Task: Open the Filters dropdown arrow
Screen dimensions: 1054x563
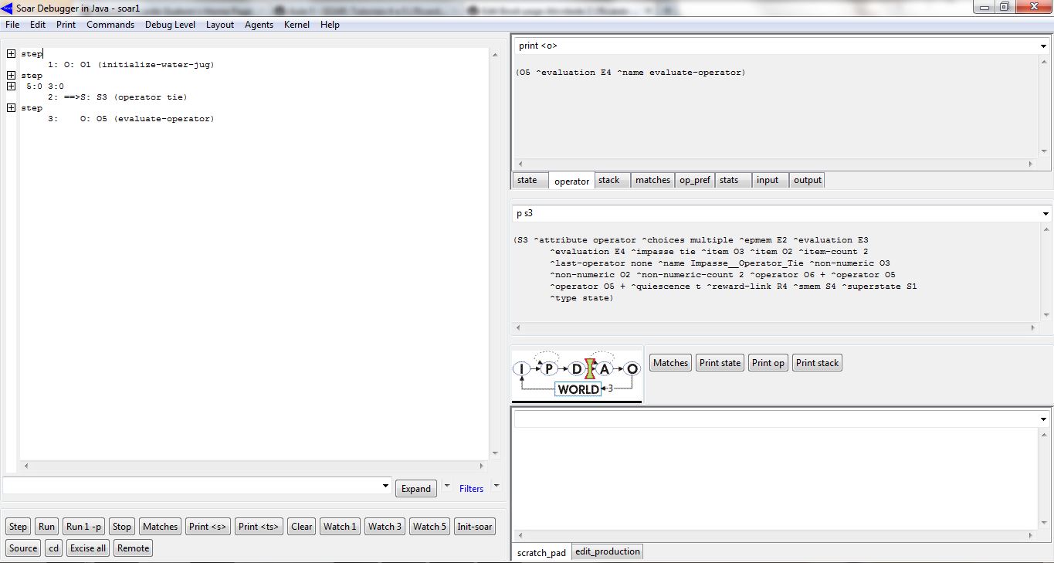Action: (x=496, y=487)
